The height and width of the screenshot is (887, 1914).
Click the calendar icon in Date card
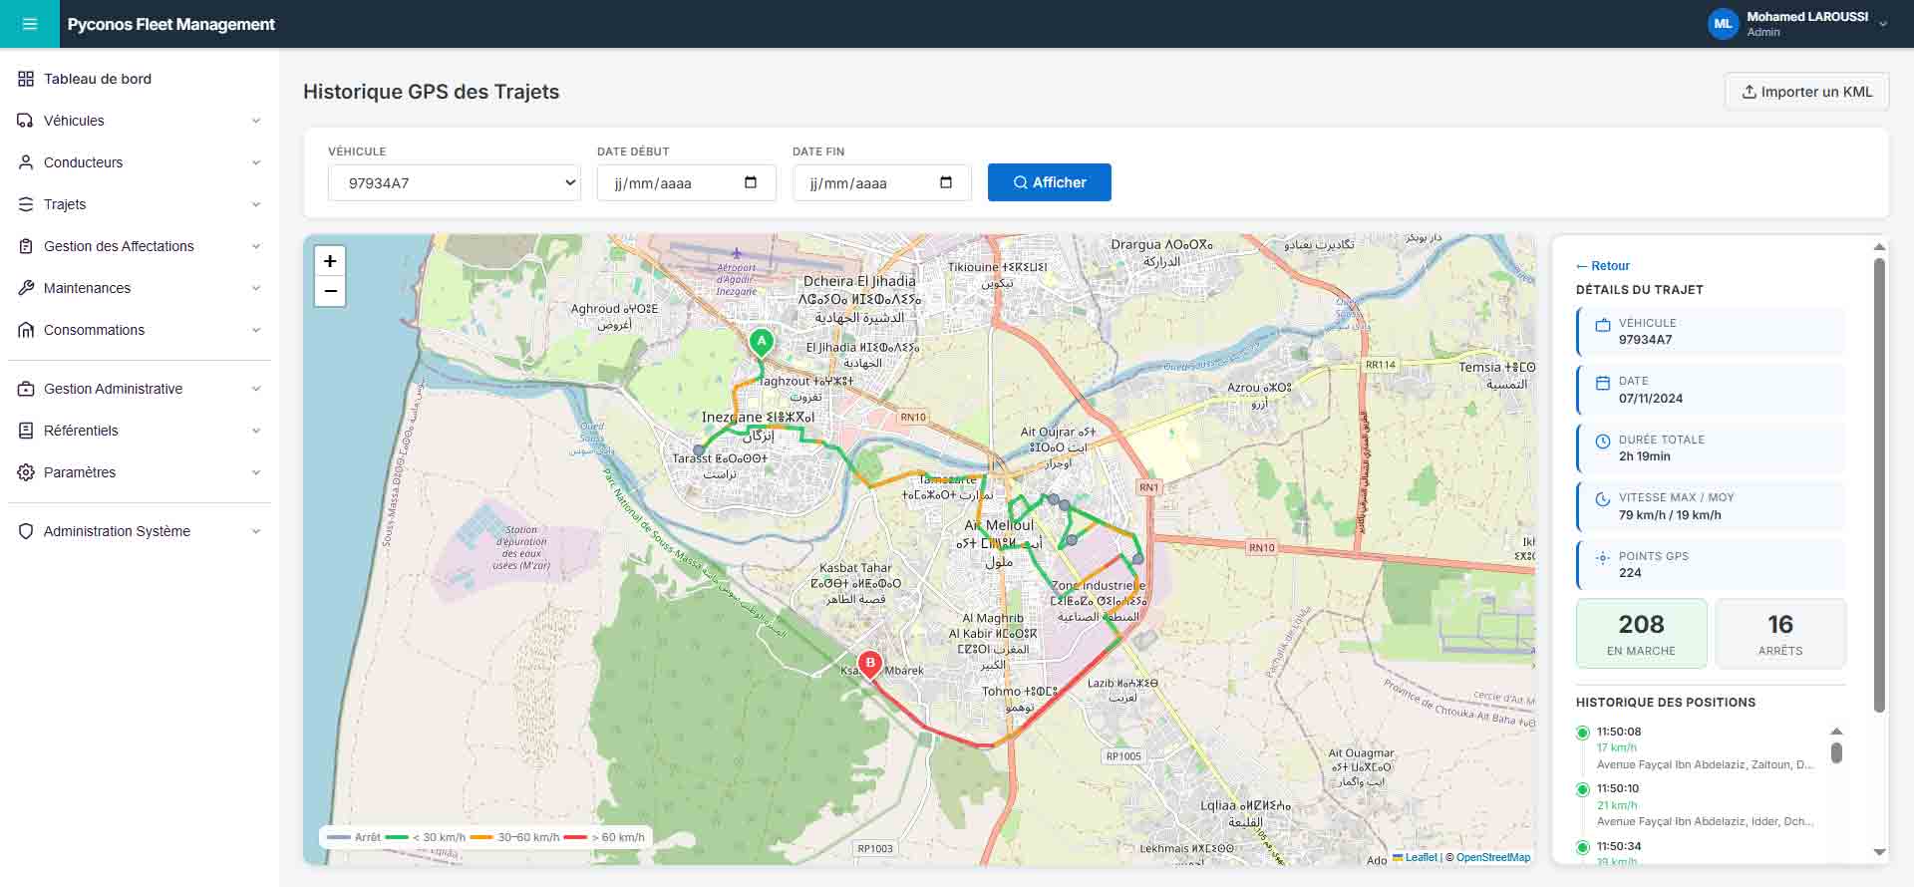1603,383
